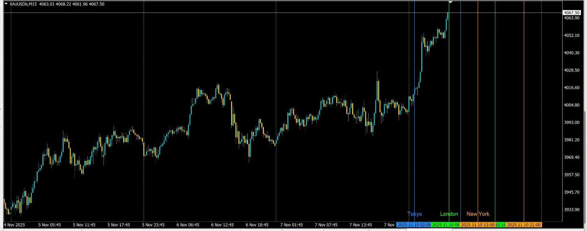Click the 7 Nov 13:45 time label

pyautogui.click(x=360, y=225)
